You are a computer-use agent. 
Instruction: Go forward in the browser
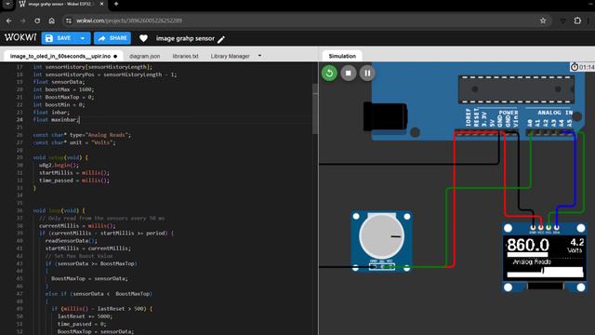[22, 20]
